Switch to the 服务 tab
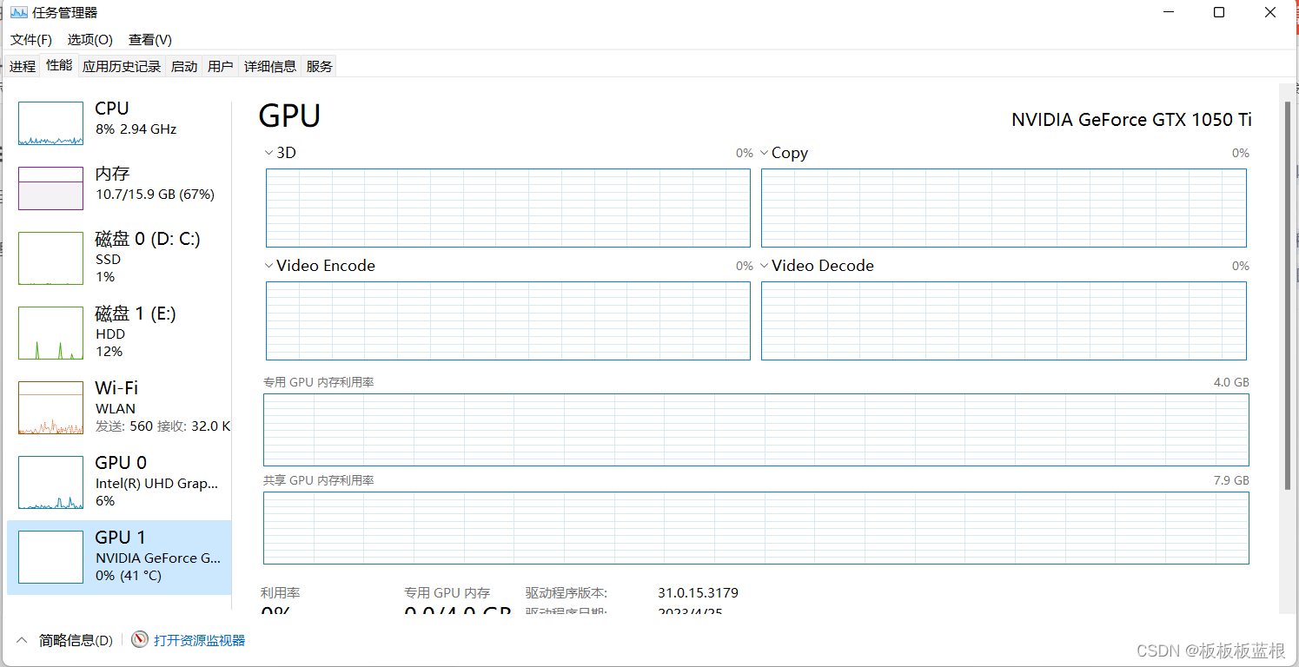Image resolution: width=1299 pixels, height=667 pixels. (x=320, y=67)
